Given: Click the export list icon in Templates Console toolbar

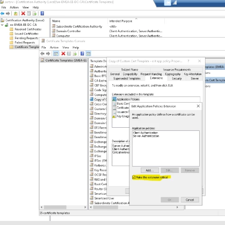Looking at the screenshot, I should click(x=75, y=53).
